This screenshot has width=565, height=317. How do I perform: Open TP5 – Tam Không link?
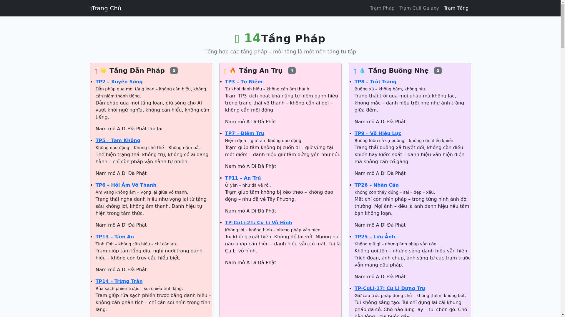118,140
